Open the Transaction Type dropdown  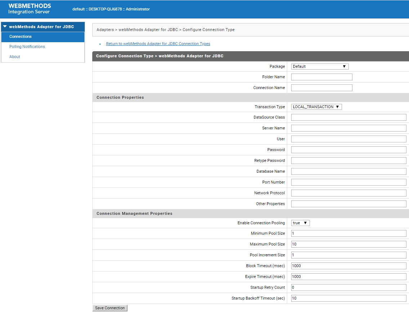coord(316,107)
